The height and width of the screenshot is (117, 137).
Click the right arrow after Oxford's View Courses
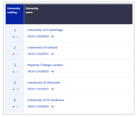[52, 54]
